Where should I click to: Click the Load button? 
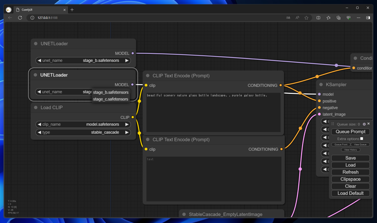(x=350, y=165)
